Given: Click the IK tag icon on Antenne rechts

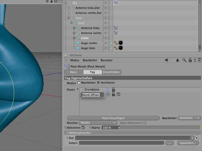Looking at the screenshot, I should pyautogui.click(x=115, y=33).
